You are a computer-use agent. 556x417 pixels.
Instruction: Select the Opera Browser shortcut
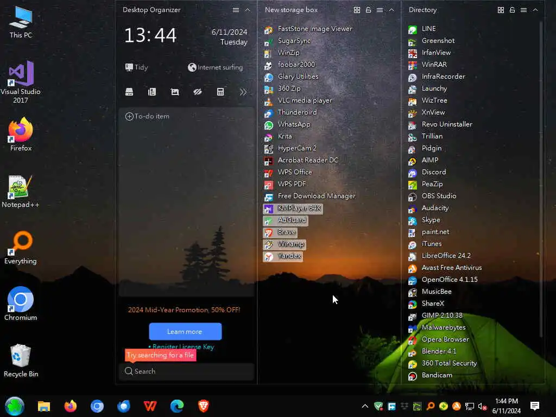(x=438, y=340)
